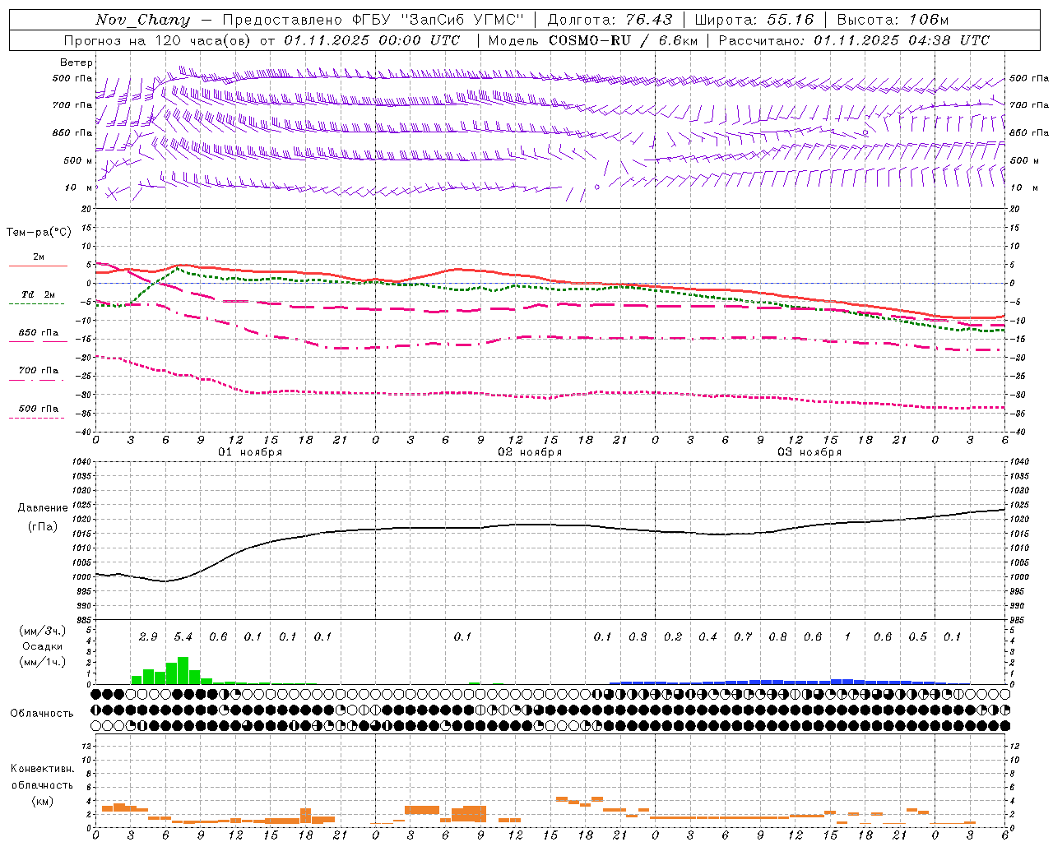
Task: Click the Давление pressure label
Action: point(43,508)
